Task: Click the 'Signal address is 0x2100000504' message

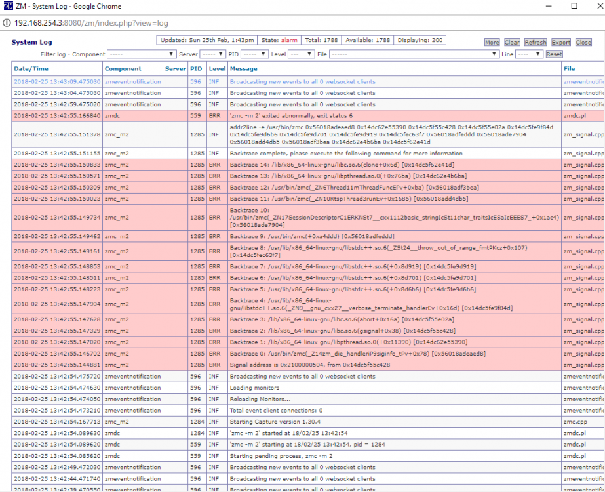Action: coord(310,365)
